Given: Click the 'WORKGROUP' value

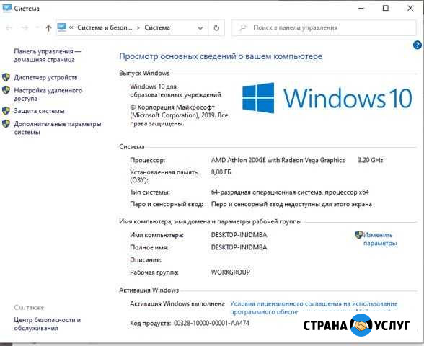Looking at the screenshot, I should click(231, 272).
